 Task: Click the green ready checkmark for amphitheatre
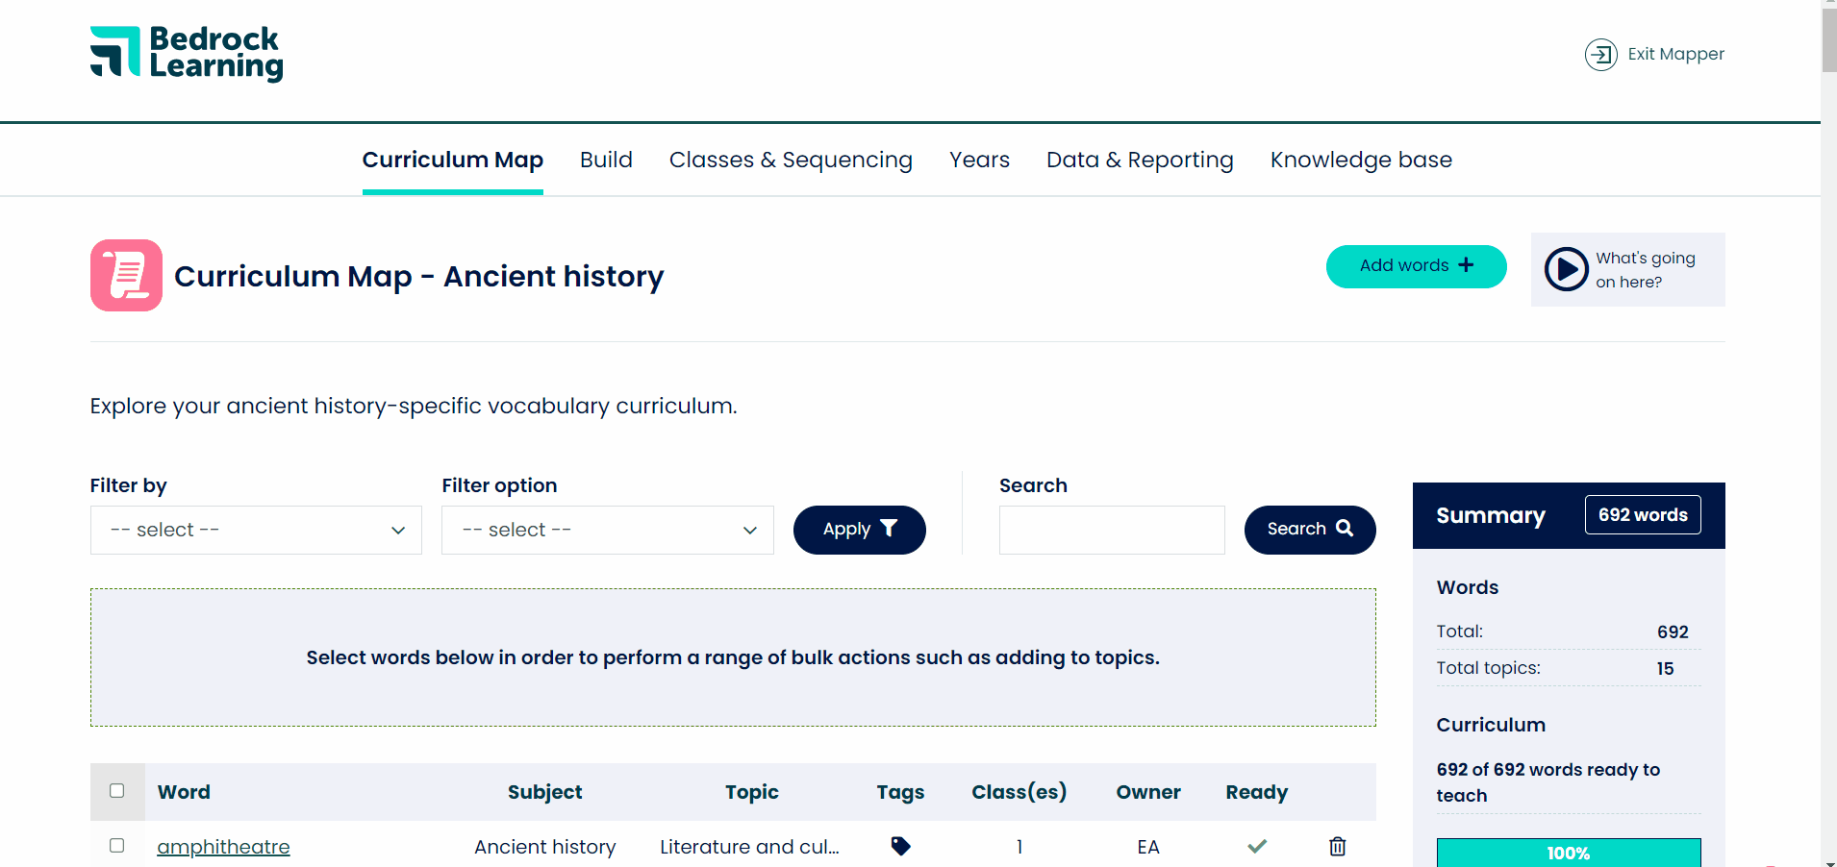coord(1256,846)
